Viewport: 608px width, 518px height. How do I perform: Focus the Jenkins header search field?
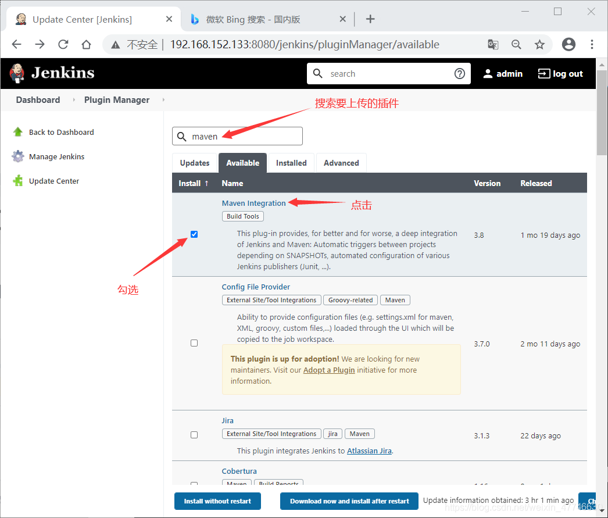click(x=389, y=73)
